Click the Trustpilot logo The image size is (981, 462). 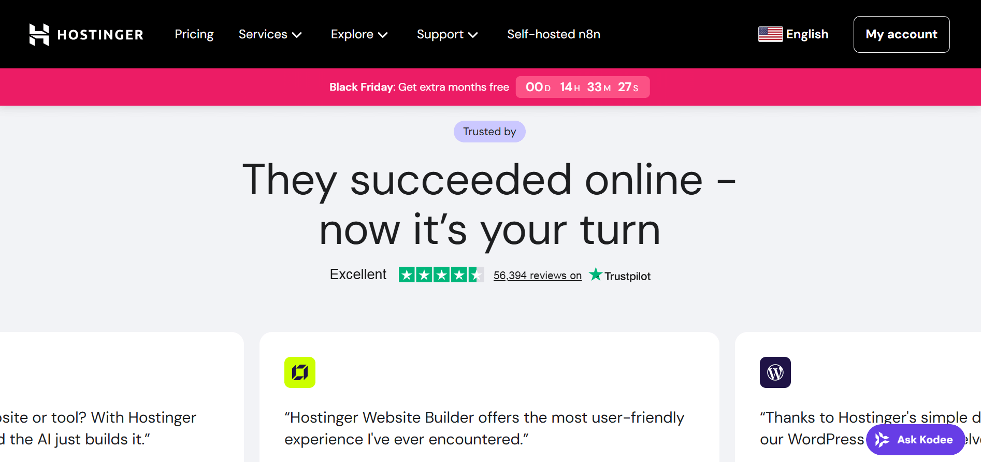[620, 275]
